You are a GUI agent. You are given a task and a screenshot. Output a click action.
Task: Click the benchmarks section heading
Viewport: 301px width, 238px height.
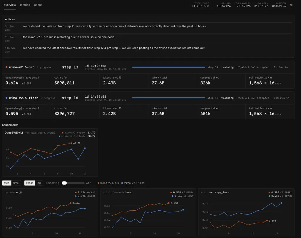coord(10,125)
